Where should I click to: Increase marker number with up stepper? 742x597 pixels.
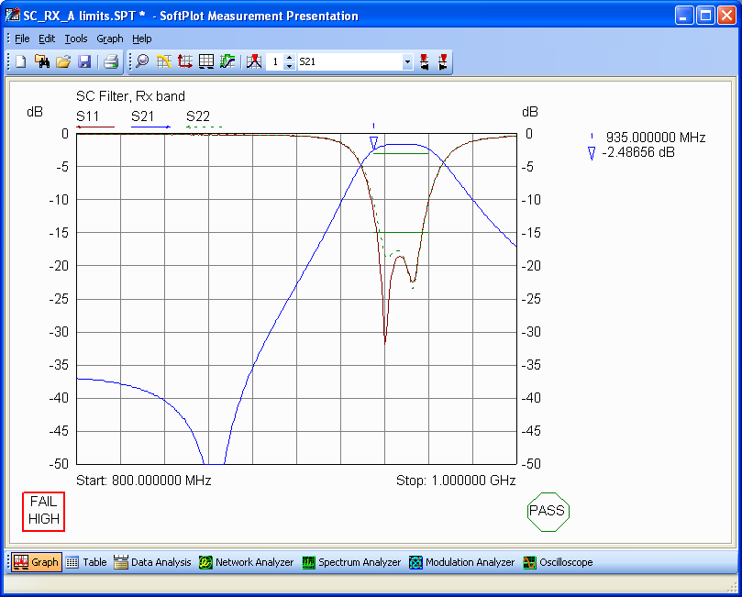290,58
